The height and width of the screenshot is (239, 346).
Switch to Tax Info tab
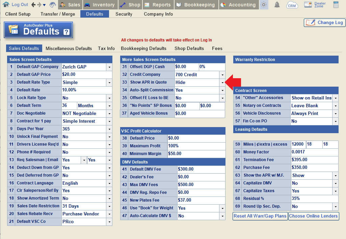click(106, 49)
